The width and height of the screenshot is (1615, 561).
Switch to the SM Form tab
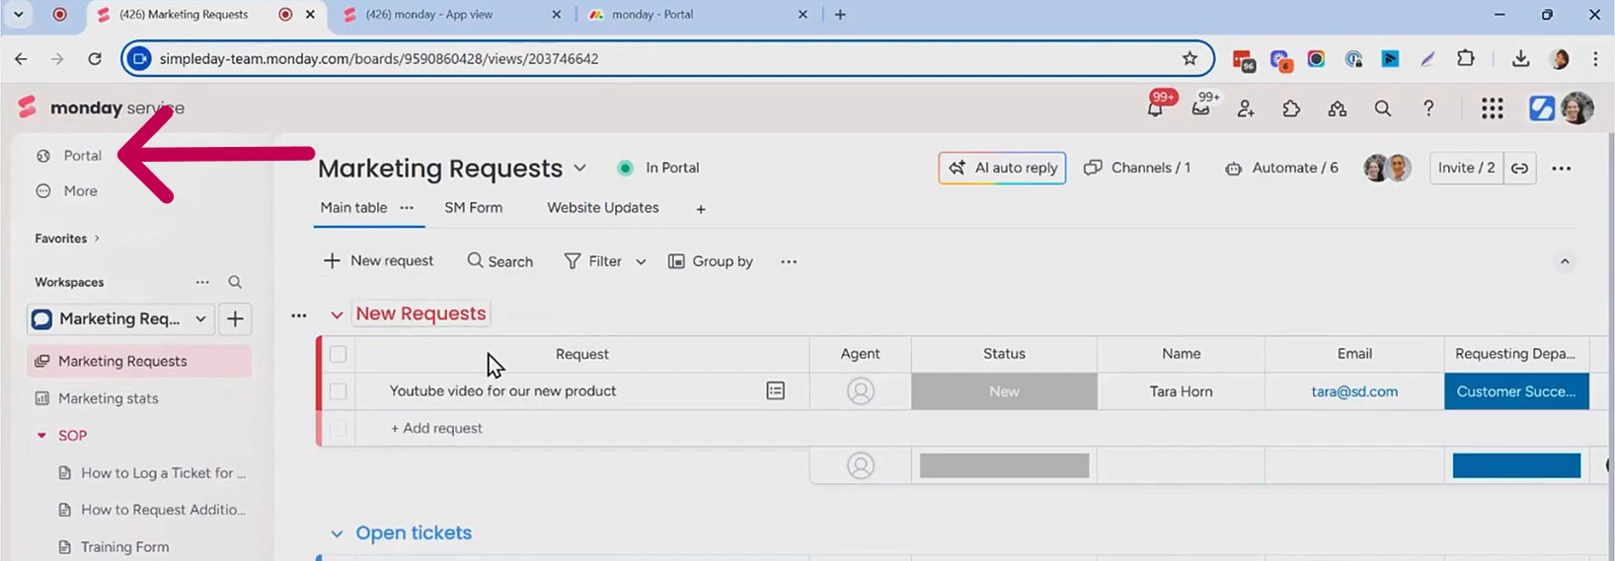click(x=473, y=208)
